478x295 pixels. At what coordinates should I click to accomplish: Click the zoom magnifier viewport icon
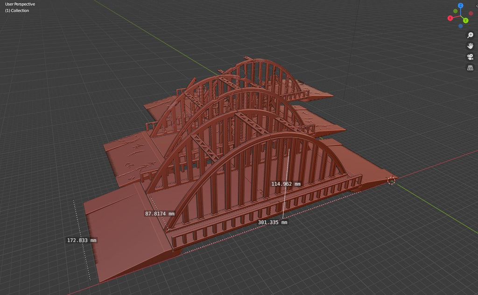click(470, 35)
